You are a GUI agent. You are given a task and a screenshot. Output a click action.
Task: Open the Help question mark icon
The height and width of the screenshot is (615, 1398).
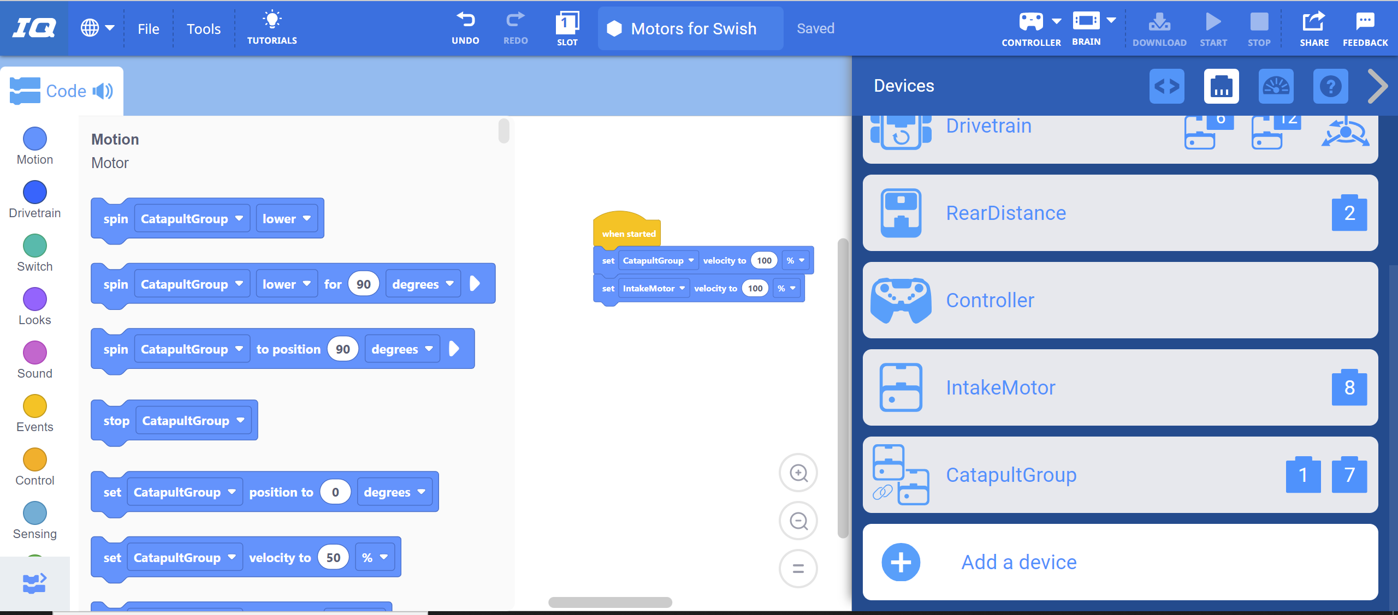[1330, 86]
